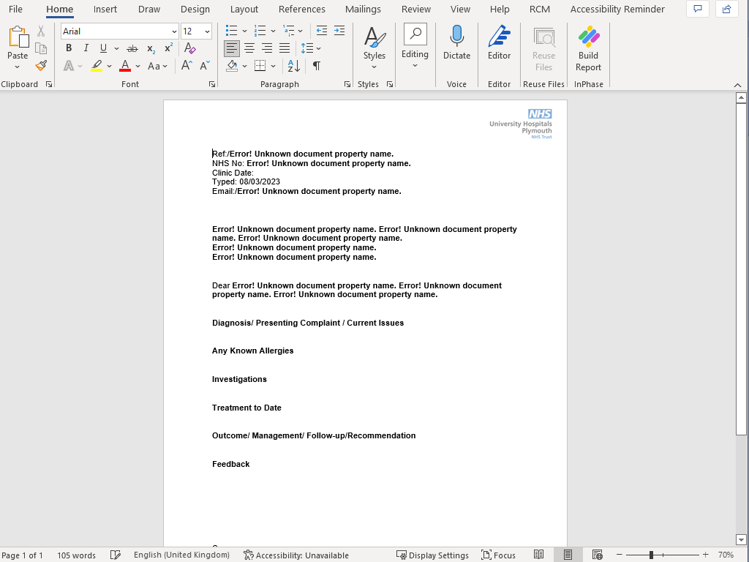
Task: Click the zoom slider handle
Action: 651,555
